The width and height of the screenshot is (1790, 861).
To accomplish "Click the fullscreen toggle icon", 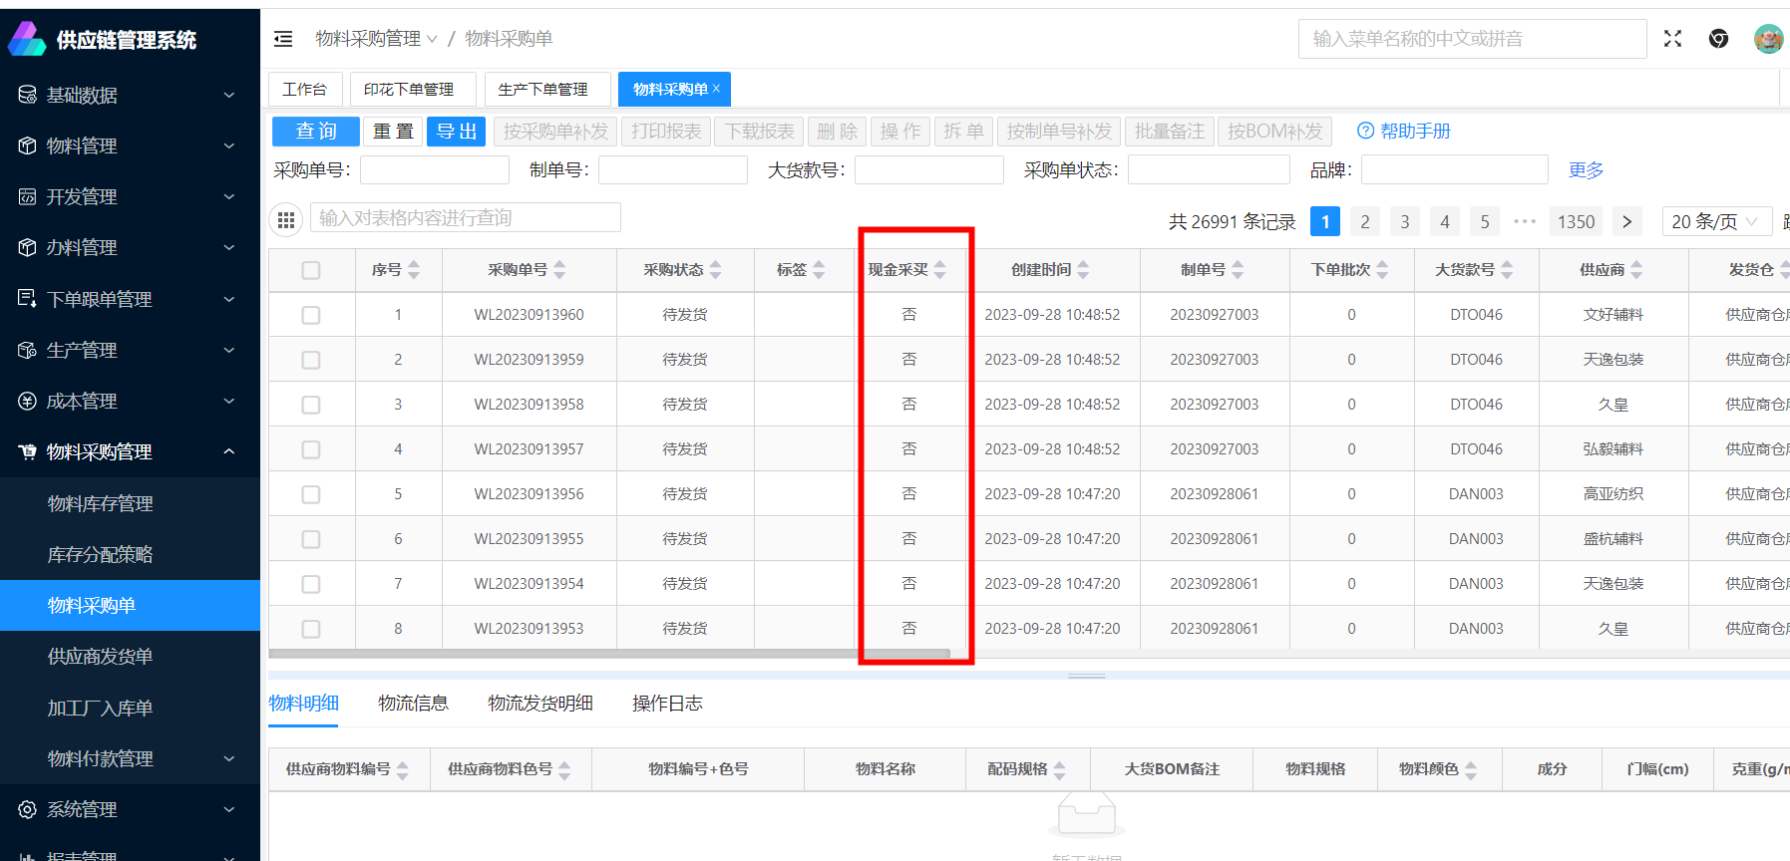I will pos(1672,39).
